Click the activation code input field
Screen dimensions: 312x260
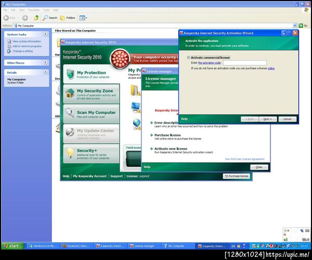(x=245, y=63)
